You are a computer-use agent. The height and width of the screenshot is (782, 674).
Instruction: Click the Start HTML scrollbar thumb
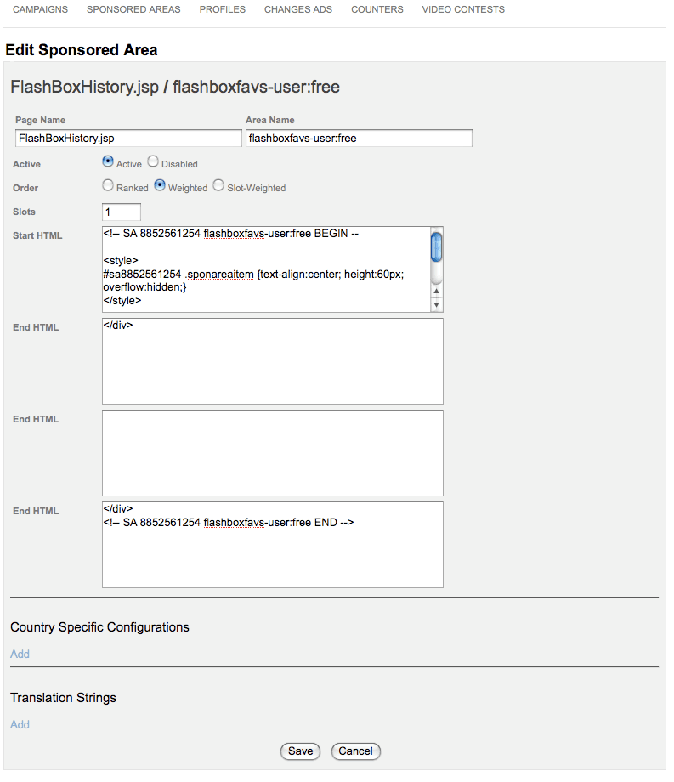pos(436,246)
